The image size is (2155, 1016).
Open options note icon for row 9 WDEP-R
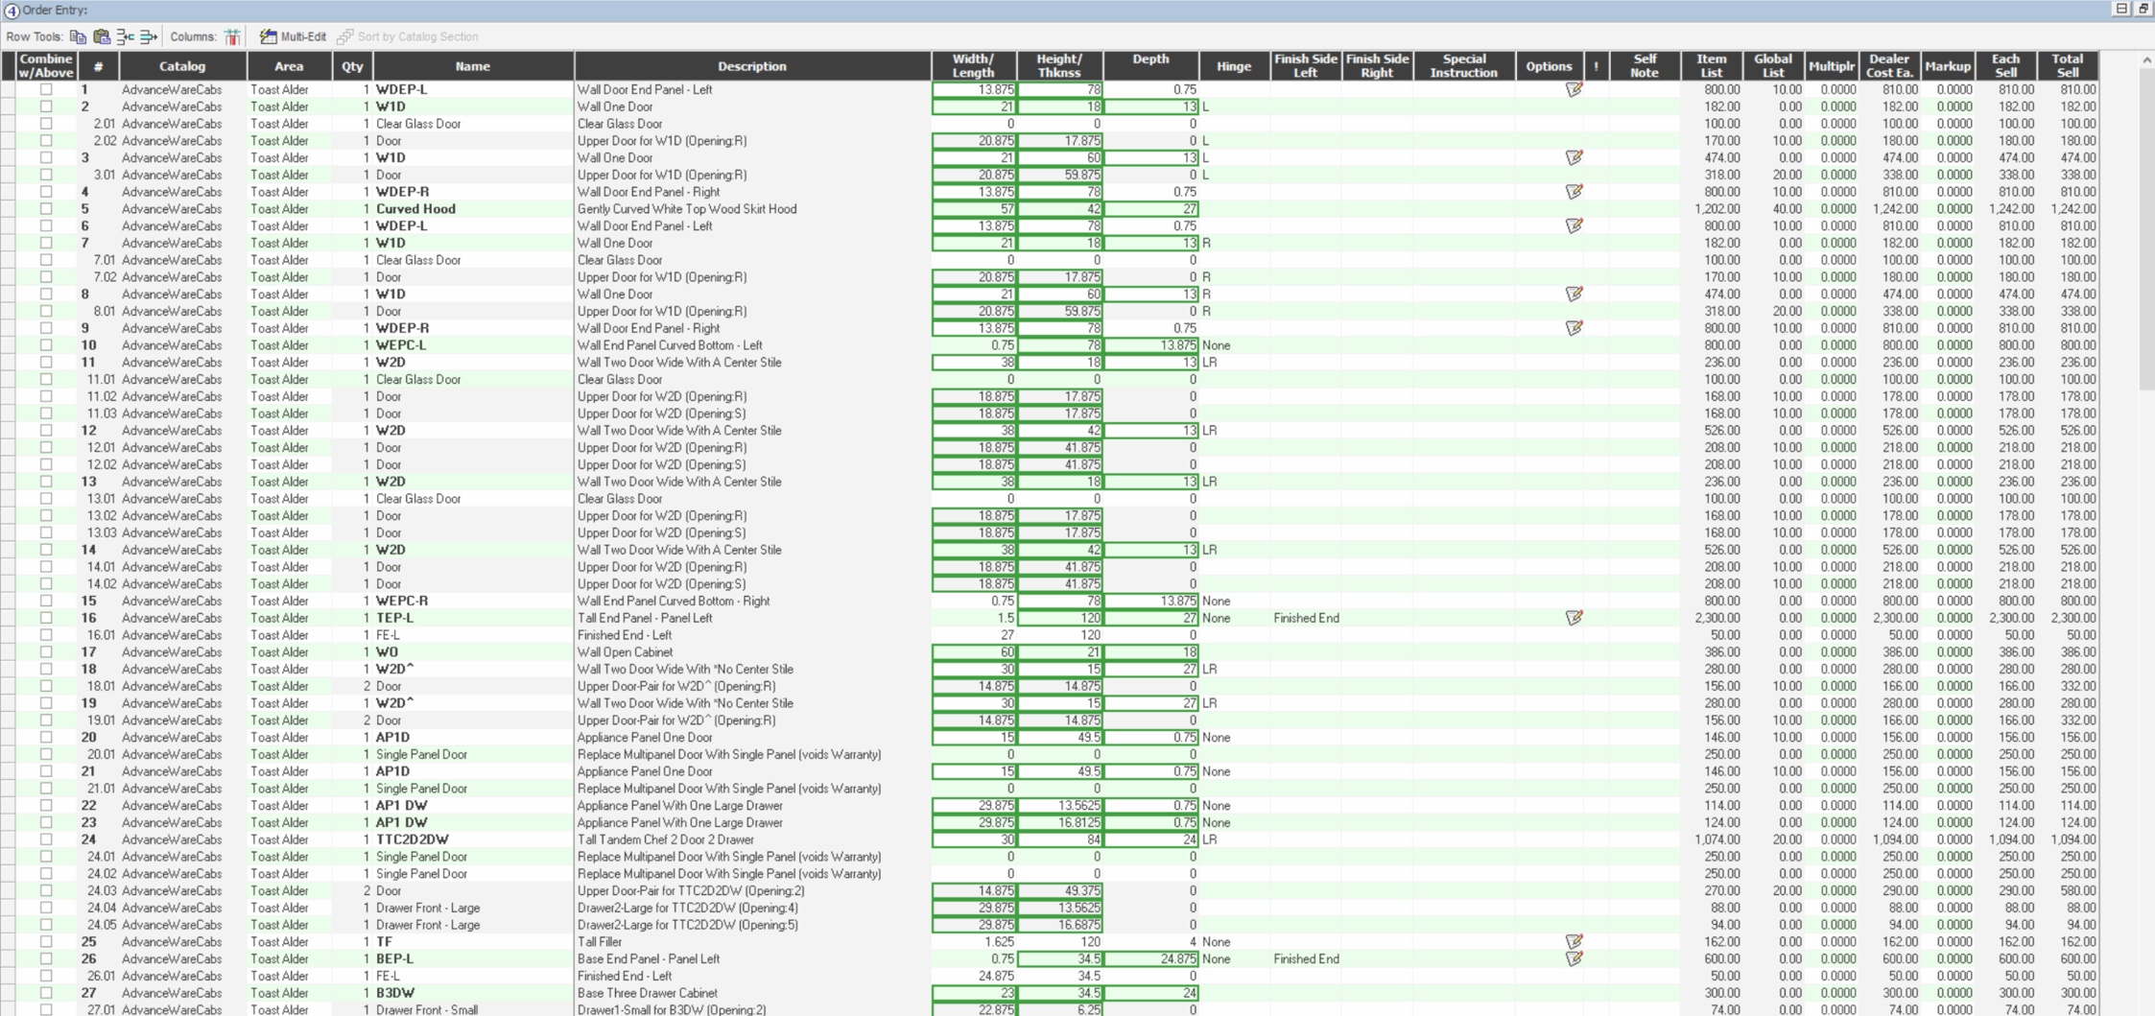coord(1574,328)
